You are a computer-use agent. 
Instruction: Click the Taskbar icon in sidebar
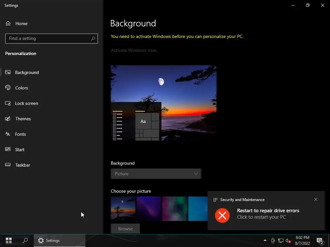(x=8, y=165)
